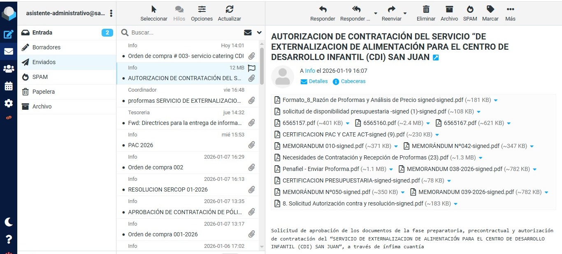Archive message using Archivo toolbar icon
This screenshot has height=254, width=562.
(x=449, y=9)
